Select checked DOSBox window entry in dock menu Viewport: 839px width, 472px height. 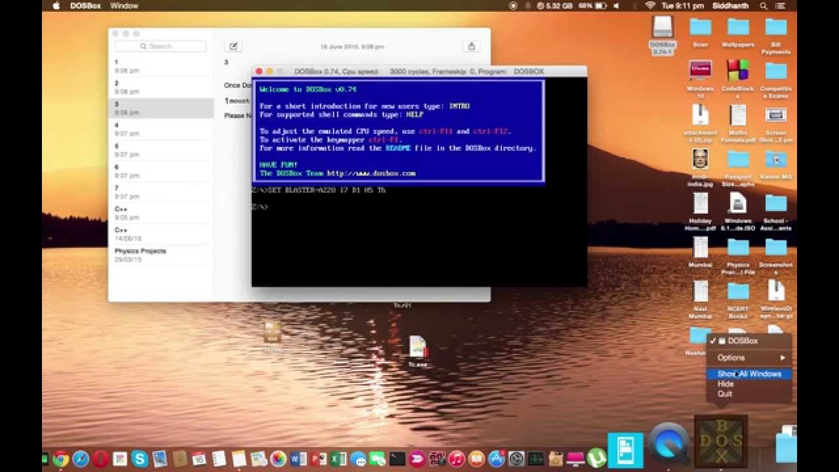coord(749,341)
